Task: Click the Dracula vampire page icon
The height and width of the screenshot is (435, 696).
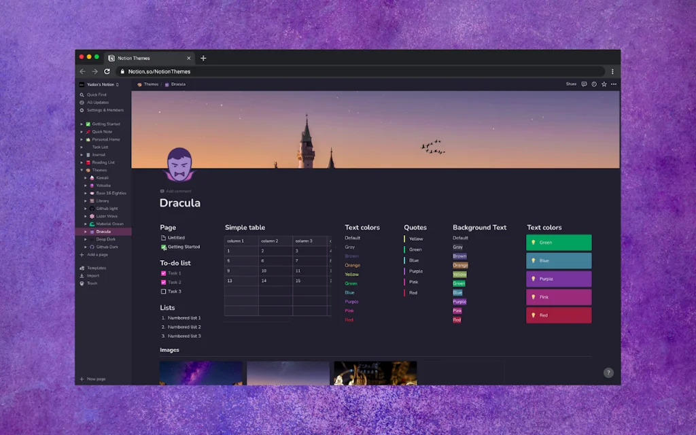Action: 179,165
